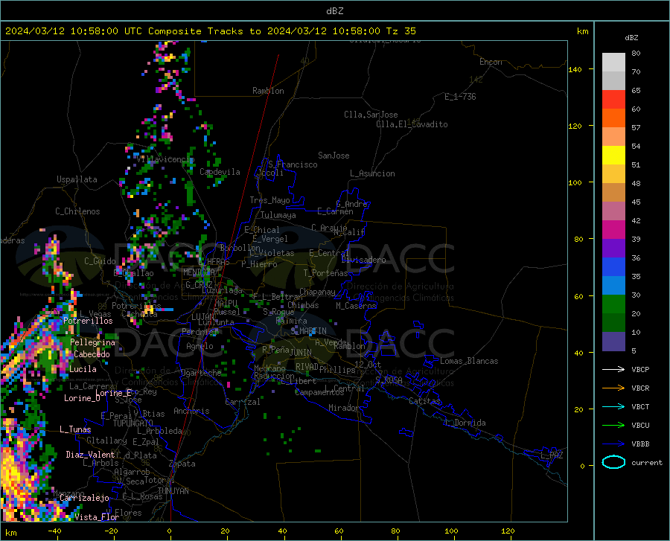
Task: Click the 'TUPUNGATO' label
Action: pyautogui.click(x=133, y=423)
